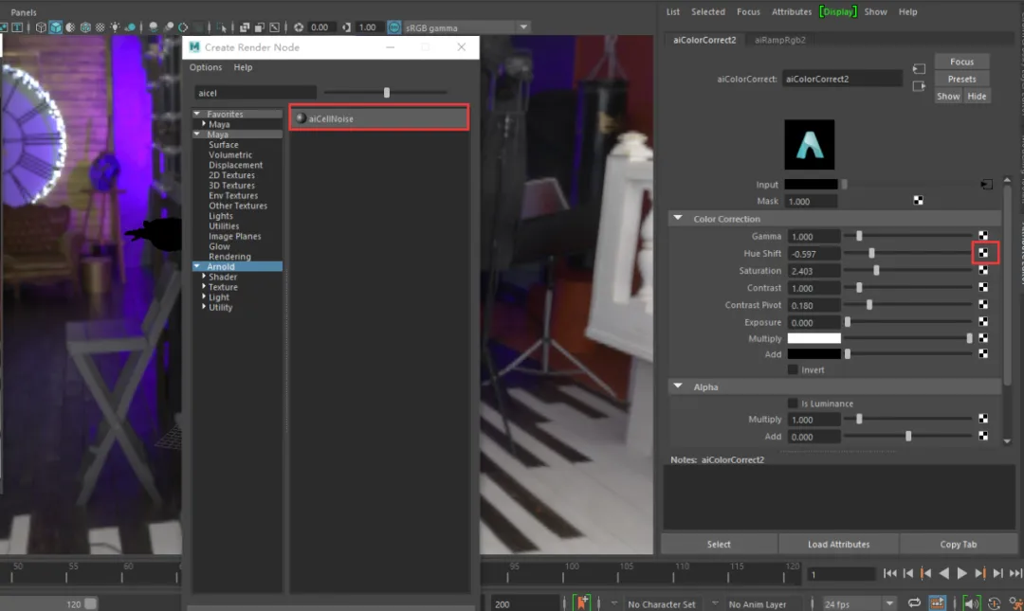Click play forward on timeline controls
Viewport: 1024px width, 611px height.
(962, 573)
